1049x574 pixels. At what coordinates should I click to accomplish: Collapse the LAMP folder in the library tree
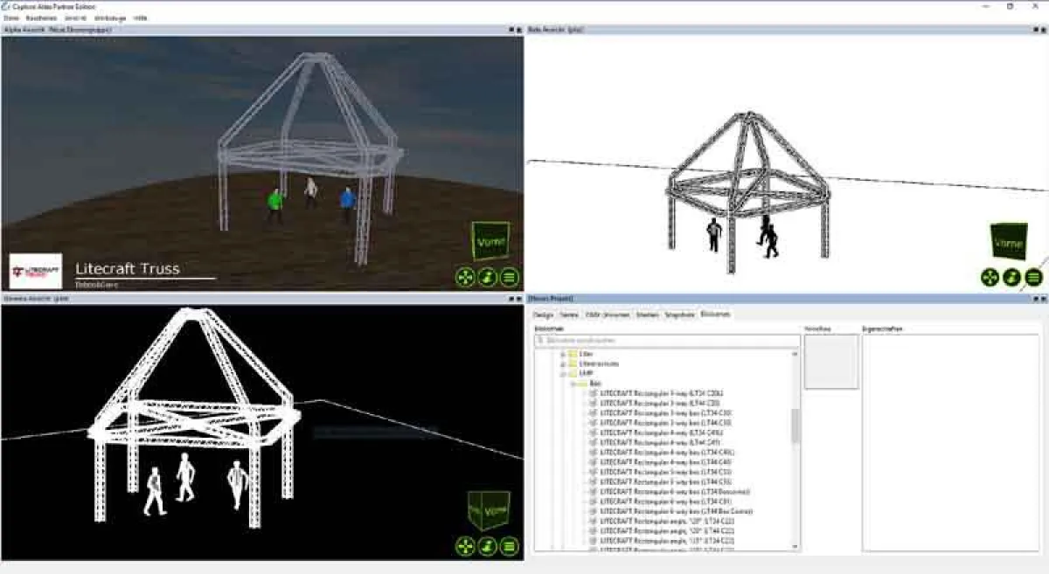561,372
